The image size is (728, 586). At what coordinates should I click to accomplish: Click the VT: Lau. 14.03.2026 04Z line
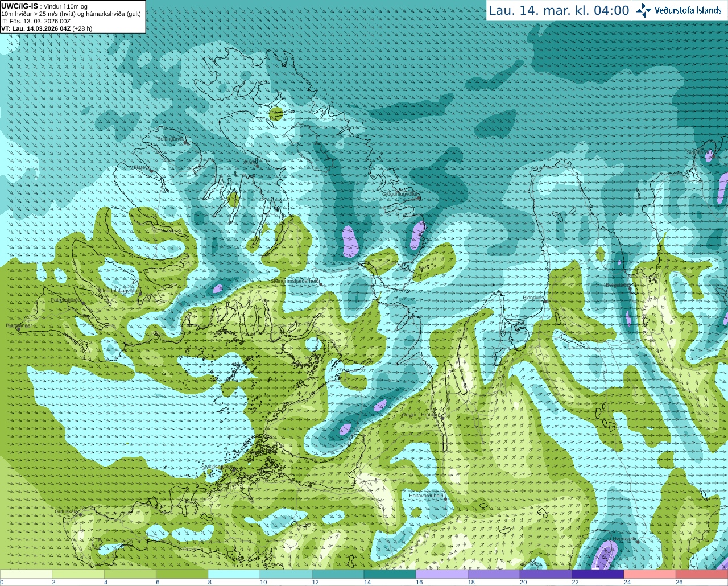47,28
